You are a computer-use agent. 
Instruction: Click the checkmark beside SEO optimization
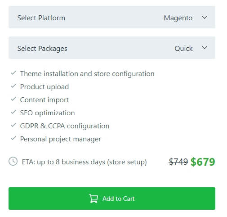click(13, 112)
